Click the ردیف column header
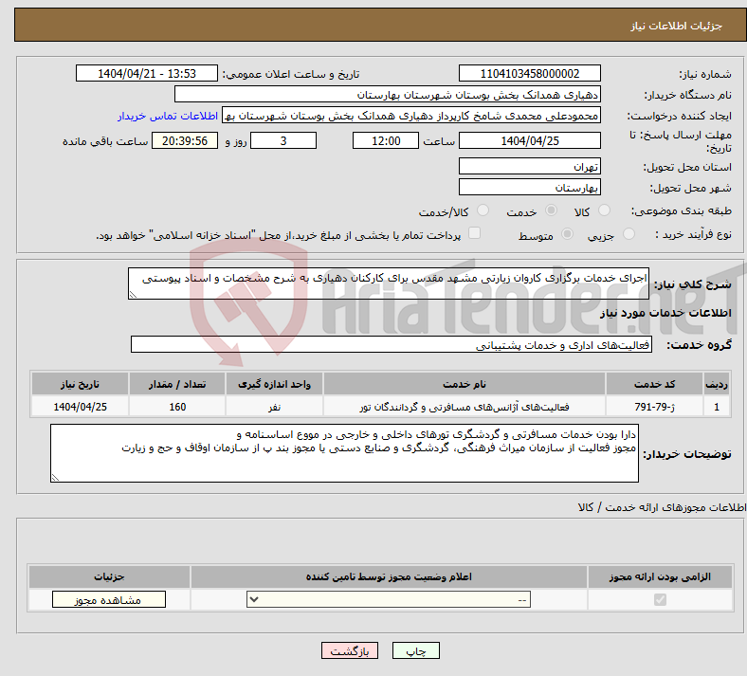 [x=717, y=384]
